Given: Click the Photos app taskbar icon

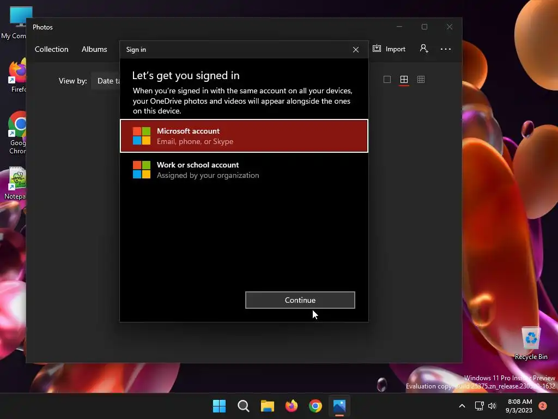Looking at the screenshot, I should [339, 406].
